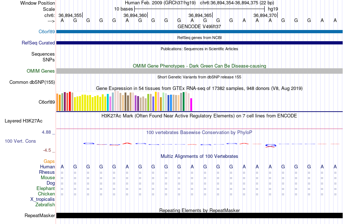The image size is (343, 224).
Task: Click the 36,894,355 position marker
Action: (70, 15)
